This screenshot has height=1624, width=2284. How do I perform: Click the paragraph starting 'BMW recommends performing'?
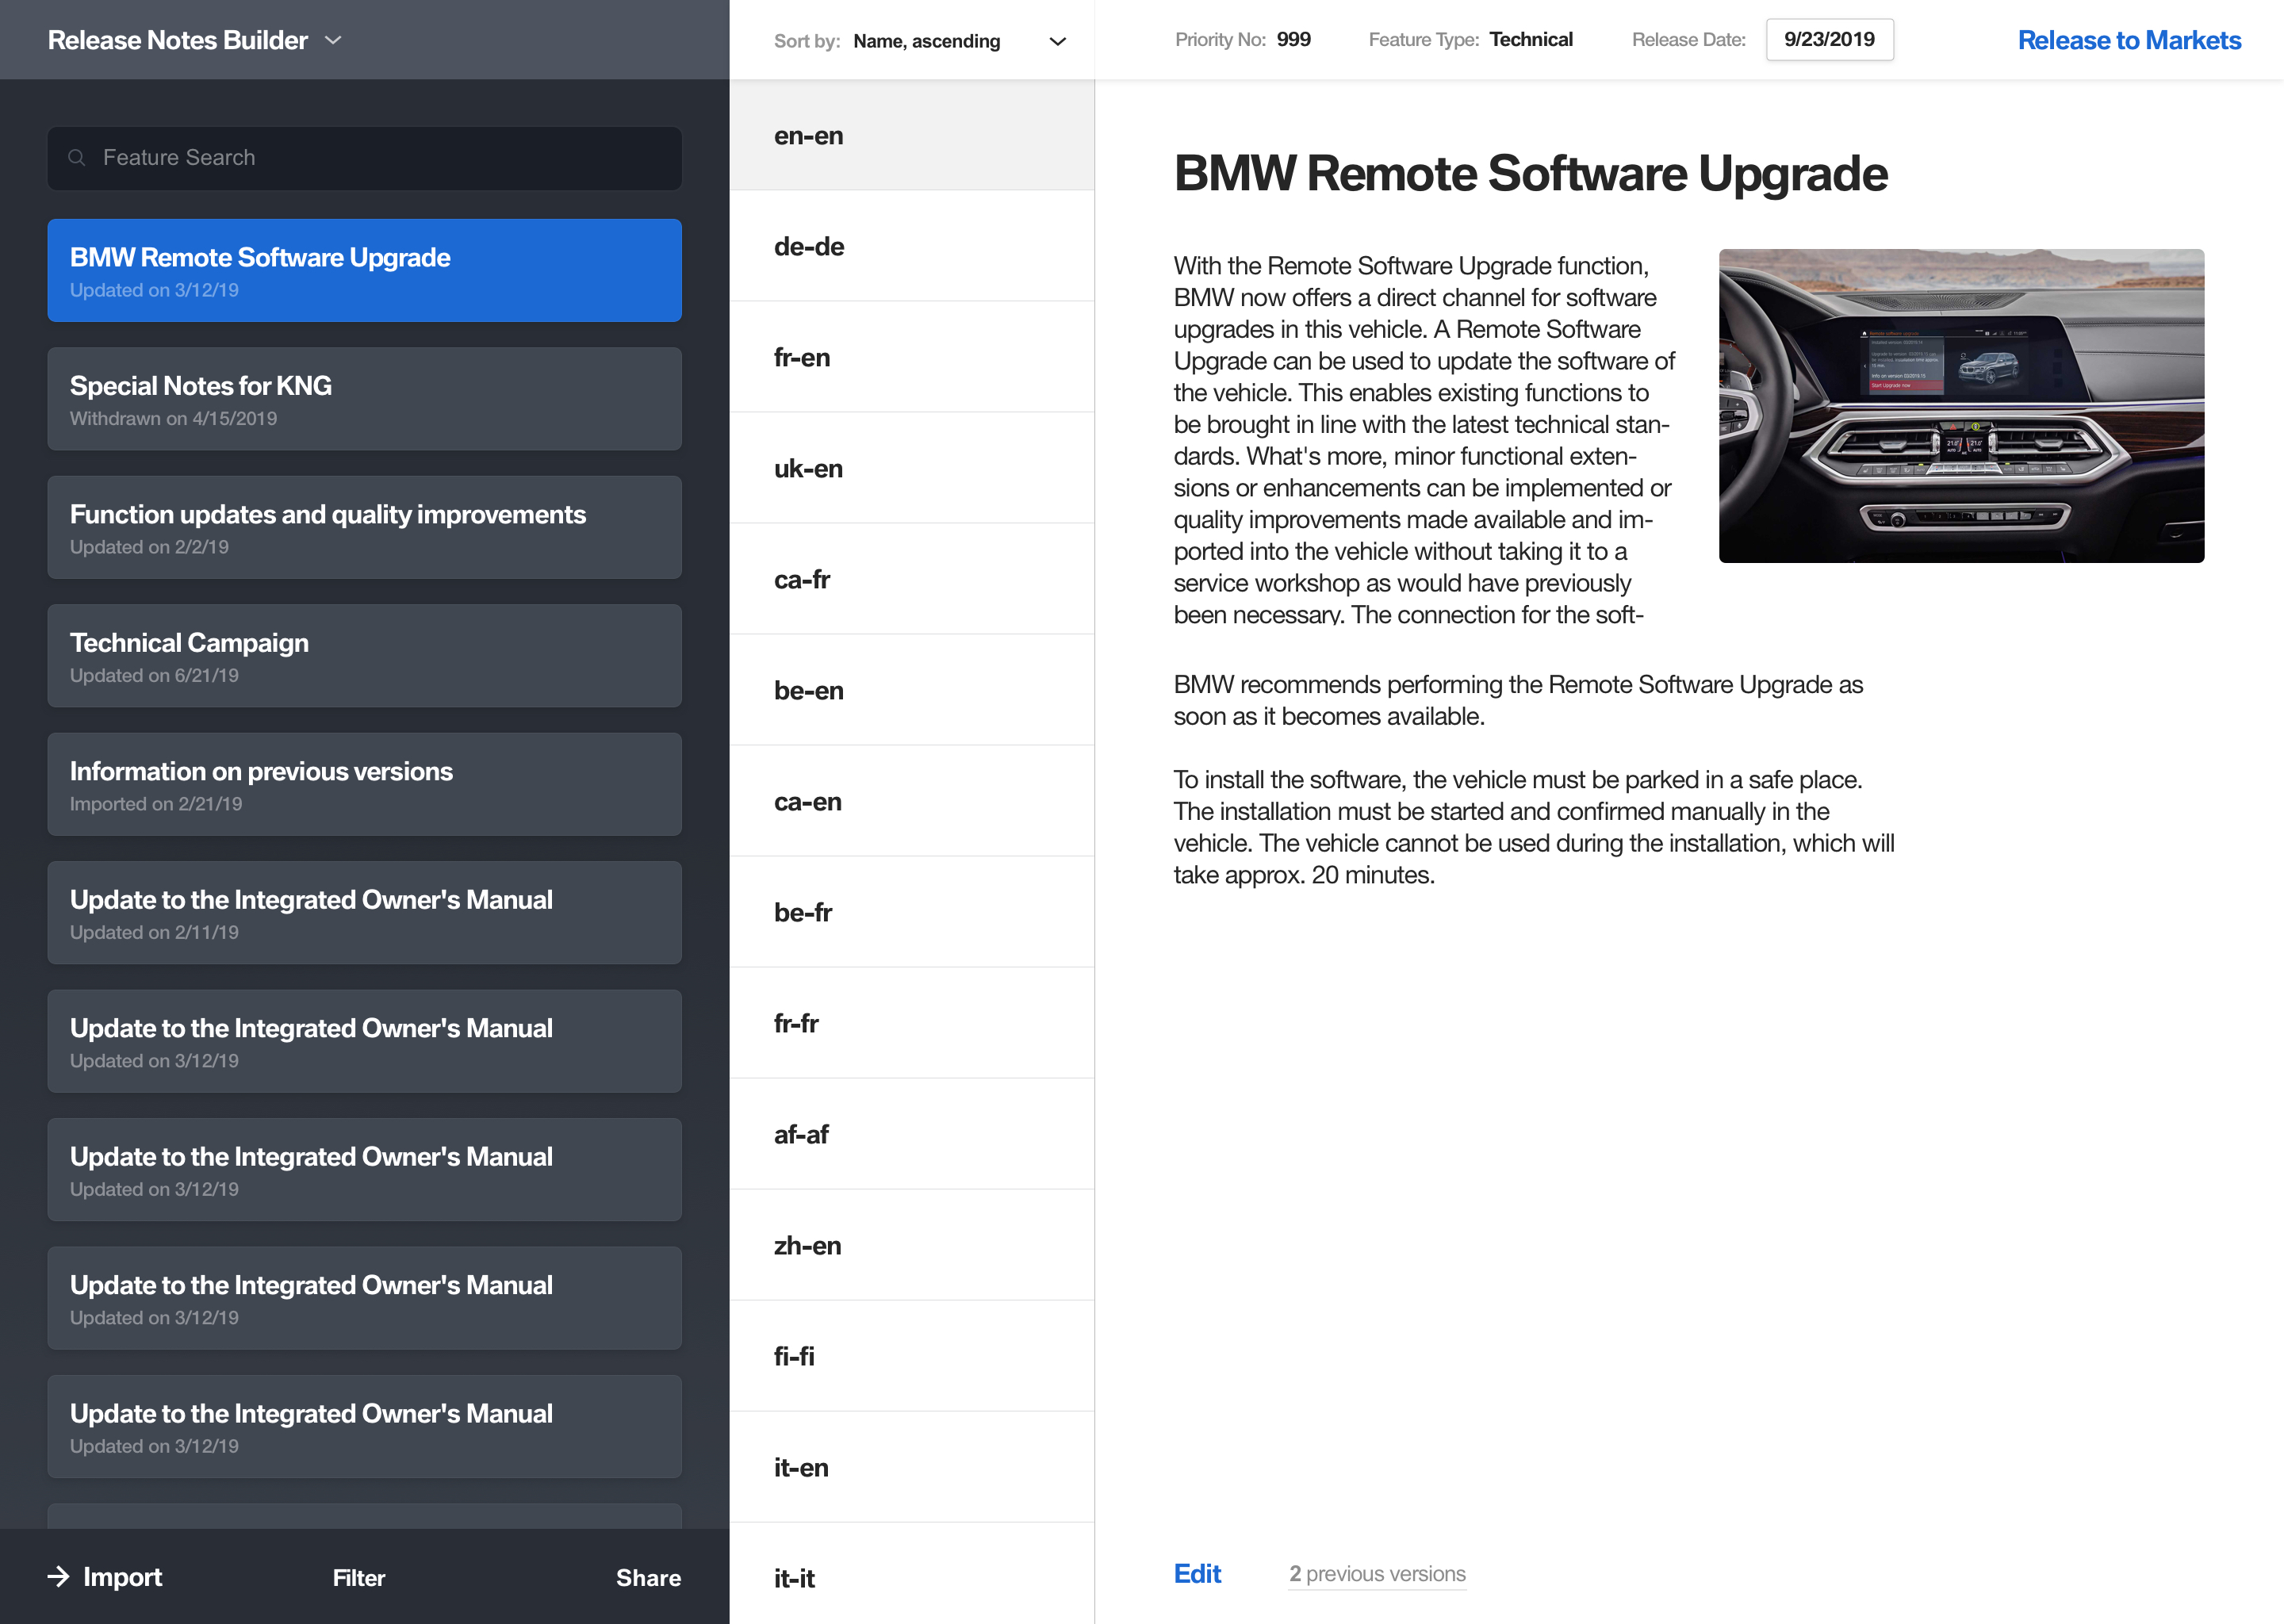[x=1518, y=700]
